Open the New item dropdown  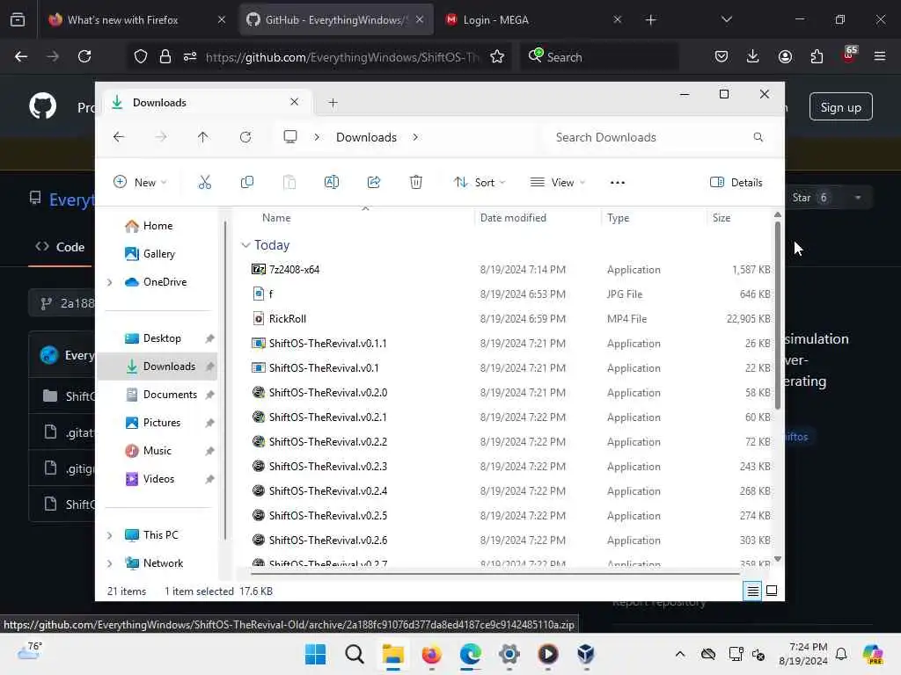pos(140,183)
